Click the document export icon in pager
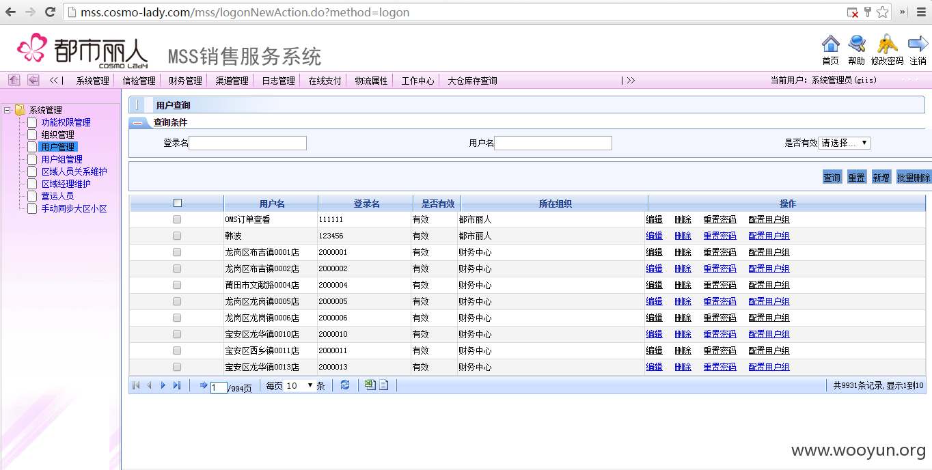The width and height of the screenshot is (932, 470). click(383, 385)
